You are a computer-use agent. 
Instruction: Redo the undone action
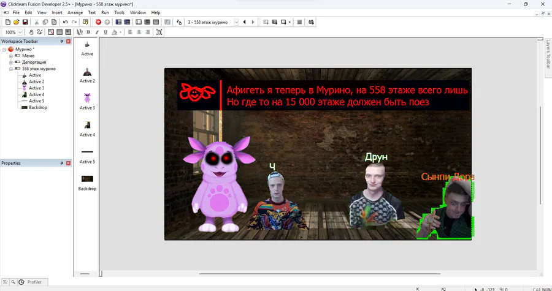(74, 22)
